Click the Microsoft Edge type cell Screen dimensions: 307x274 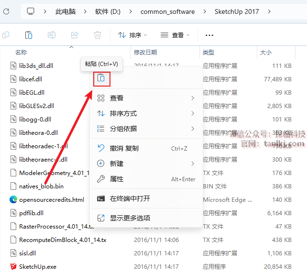click(227, 200)
